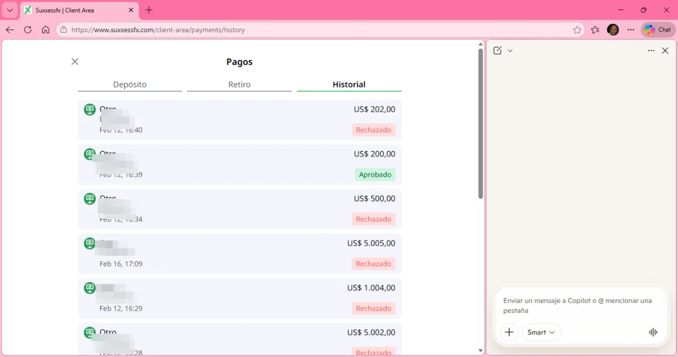
Task: Start a new Copilot chat icon
Action: pyautogui.click(x=497, y=51)
